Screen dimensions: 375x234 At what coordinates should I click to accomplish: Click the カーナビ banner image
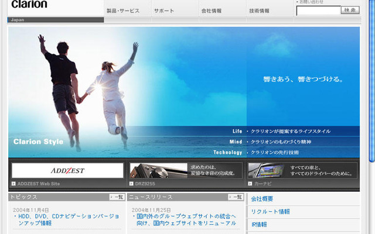pyautogui.click(x=302, y=170)
